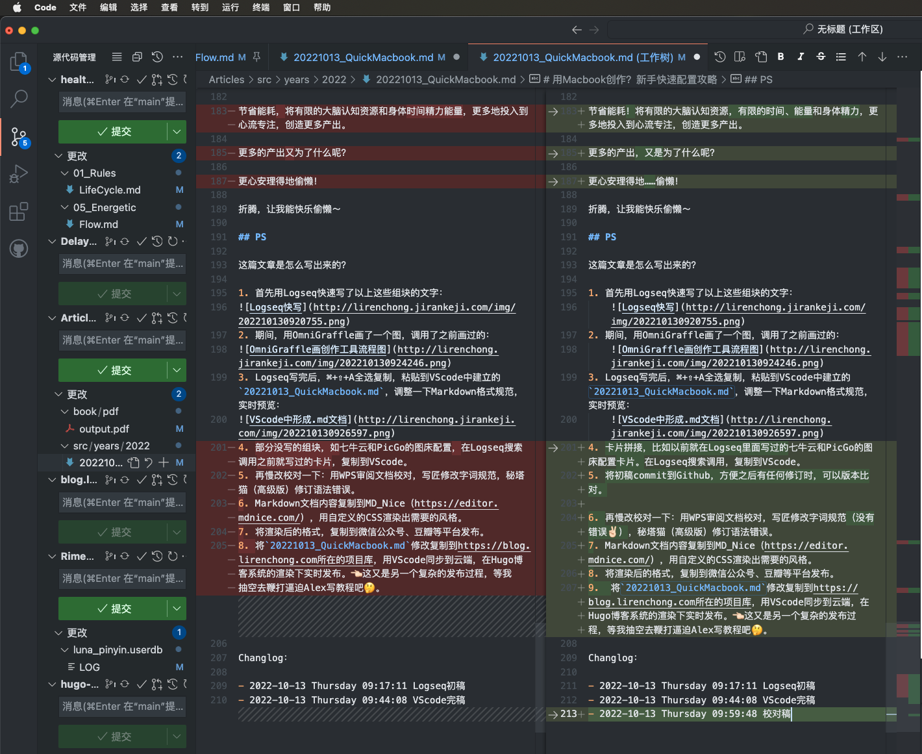Collapse the Delay... repository section
This screenshot has width=922, height=754.
point(52,242)
